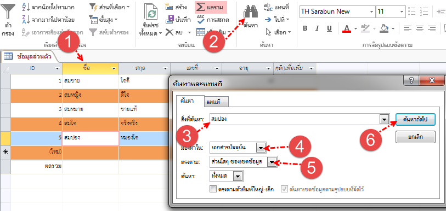
Task: Click the Underline formatting icon
Action: (329, 28)
